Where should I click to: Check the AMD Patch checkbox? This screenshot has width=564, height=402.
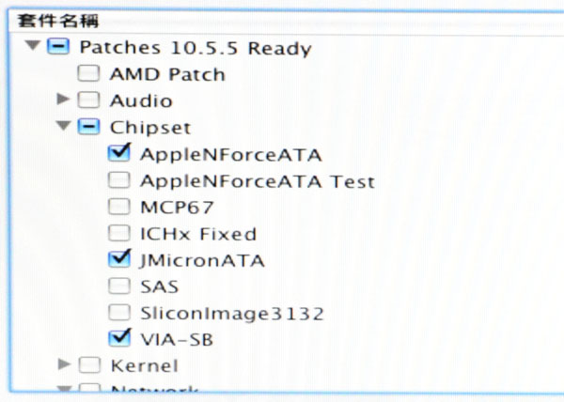[87, 73]
